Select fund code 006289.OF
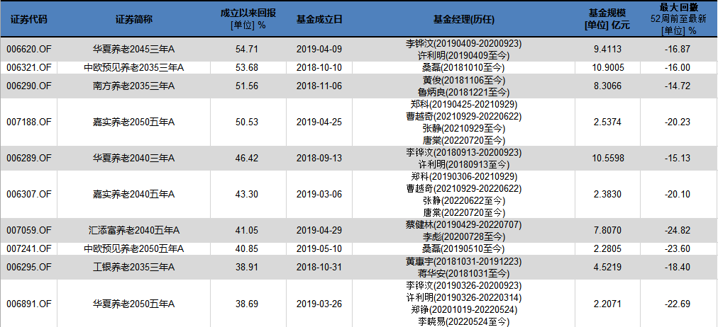This screenshot has height=327, width=718. (29, 158)
